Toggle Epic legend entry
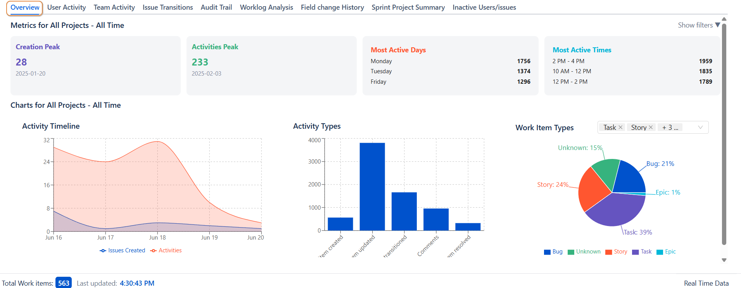This screenshot has height=288, width=741. (666, 252)
